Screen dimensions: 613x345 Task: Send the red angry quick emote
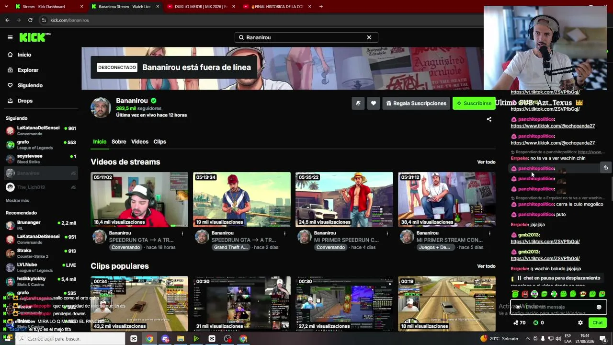coord(525,294)
